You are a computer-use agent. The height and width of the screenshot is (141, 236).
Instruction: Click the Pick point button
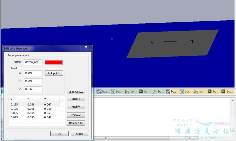click(x=54, y=73)
